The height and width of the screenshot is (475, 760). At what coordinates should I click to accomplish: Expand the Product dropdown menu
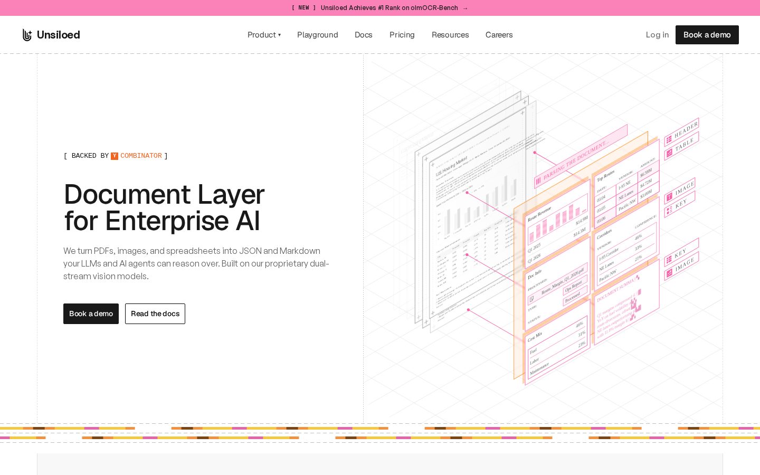[x=264, y=35]
